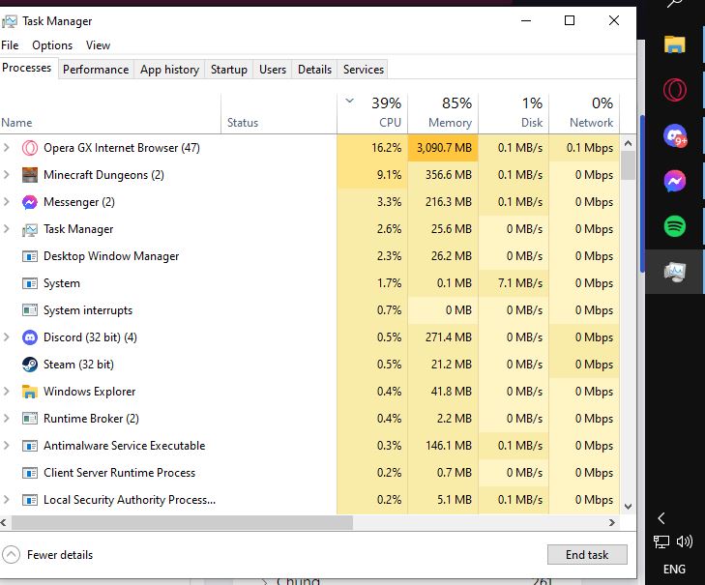Click the Minecraft Dungeons process icon
705x585 pixels.
point(30,175)
